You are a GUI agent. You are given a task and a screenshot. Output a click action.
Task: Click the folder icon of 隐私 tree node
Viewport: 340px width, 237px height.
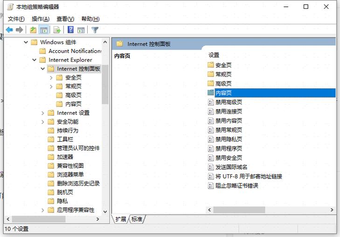pyautogui.click(x=51, y=201)
